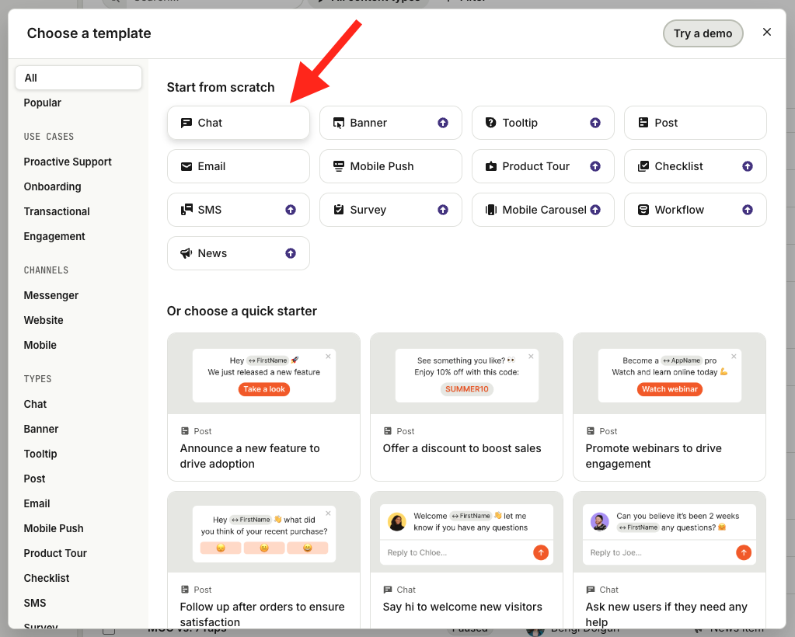The image size is (795, 637).
Task: Select Post under Types in sidebar
Action: point(34,479)
